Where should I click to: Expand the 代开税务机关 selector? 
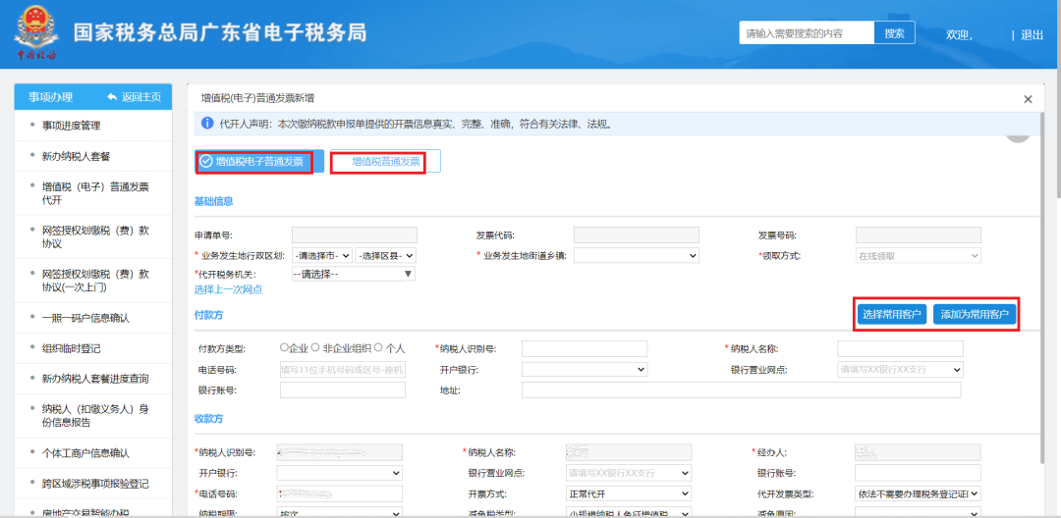point(353,274)
